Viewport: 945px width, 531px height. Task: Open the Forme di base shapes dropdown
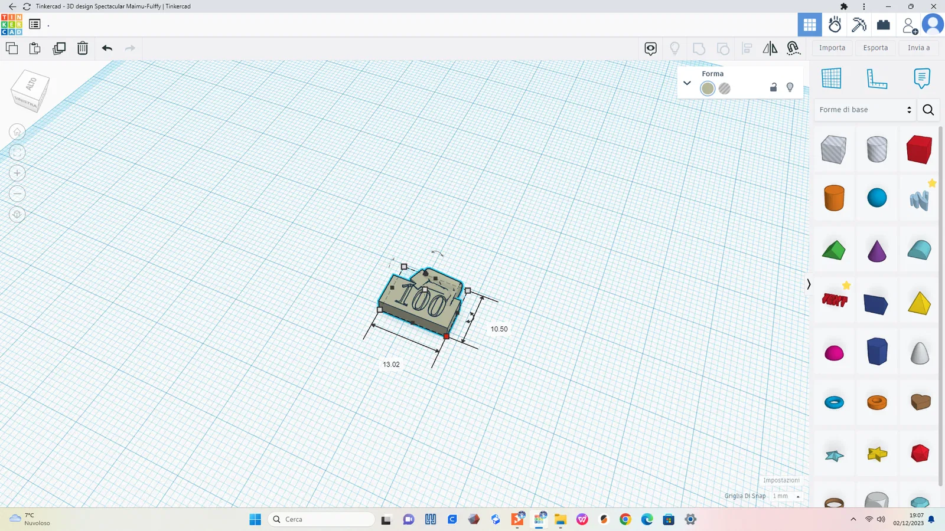pyautogui.click(x=865, y=110)
